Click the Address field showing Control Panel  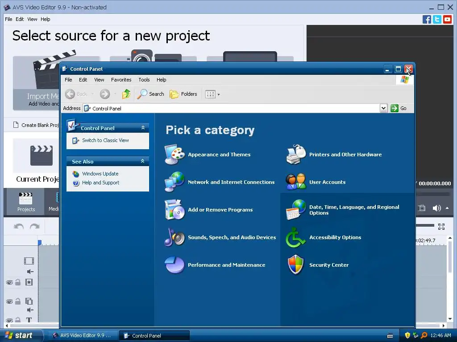coord(231,109)
